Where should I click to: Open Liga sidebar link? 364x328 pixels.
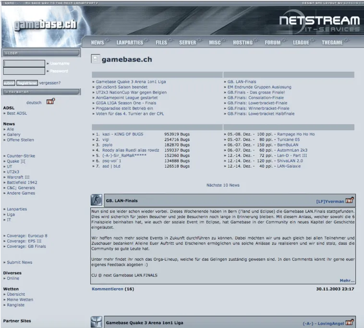click(x=11, y=215)
